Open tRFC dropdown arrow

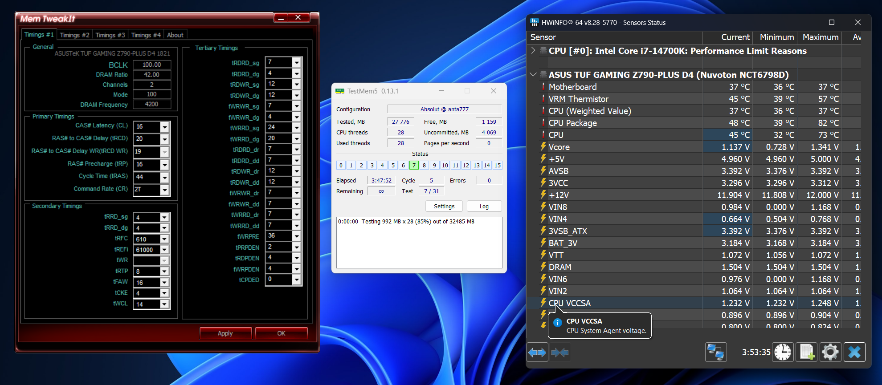click(x=164, y=239)
